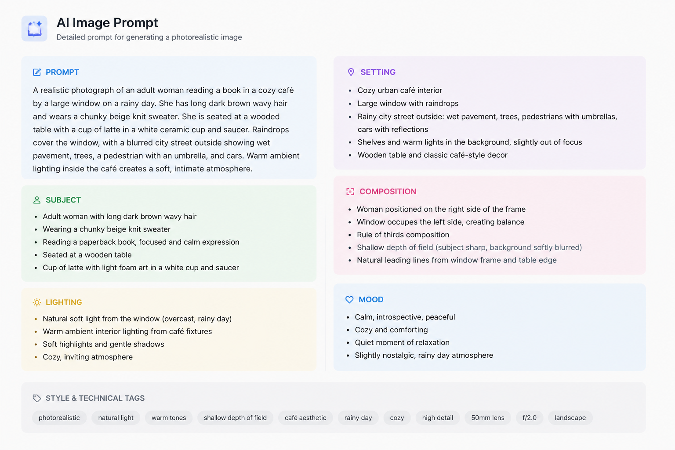Image resolution: width=675 pixels, height=450 pixels.
Task: Click the landscape tag chip
Action: pos(570,418)
